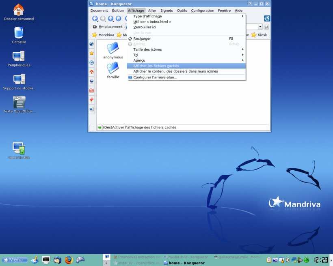Viewport: 333px width, 266px height.
Task: Open the anonymous folder
Action: [x=113, y=50]
